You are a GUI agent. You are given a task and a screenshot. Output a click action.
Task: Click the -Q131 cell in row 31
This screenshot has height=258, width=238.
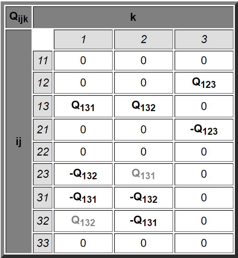point(83,198)
